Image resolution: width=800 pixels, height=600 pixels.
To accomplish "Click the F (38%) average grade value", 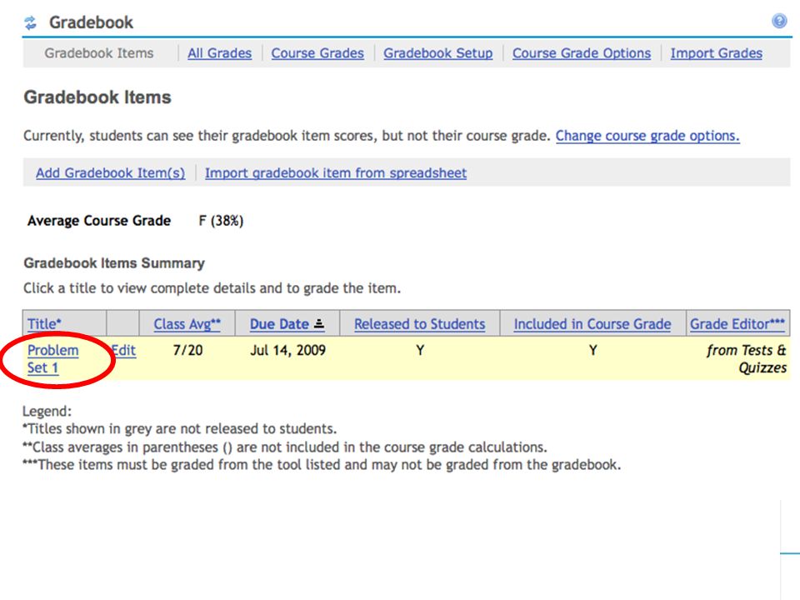I will (221, 221).
